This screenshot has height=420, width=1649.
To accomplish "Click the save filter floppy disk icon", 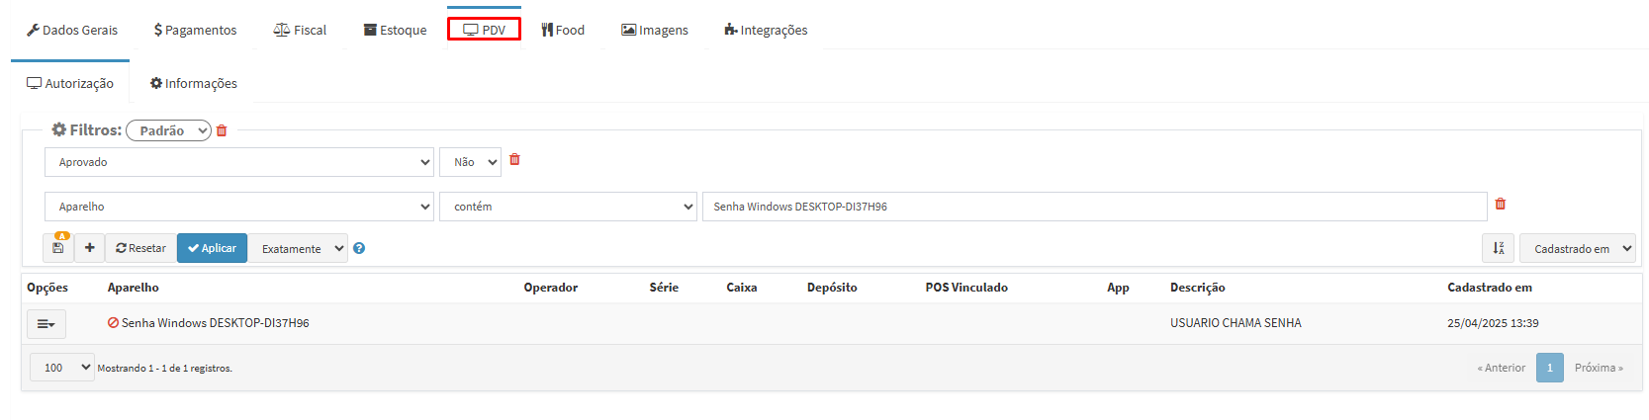I will (x=58, y=248).
